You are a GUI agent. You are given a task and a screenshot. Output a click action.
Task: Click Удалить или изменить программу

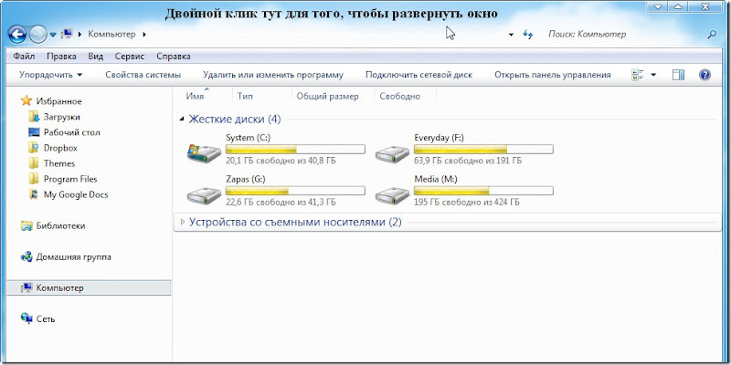(273, 75)
